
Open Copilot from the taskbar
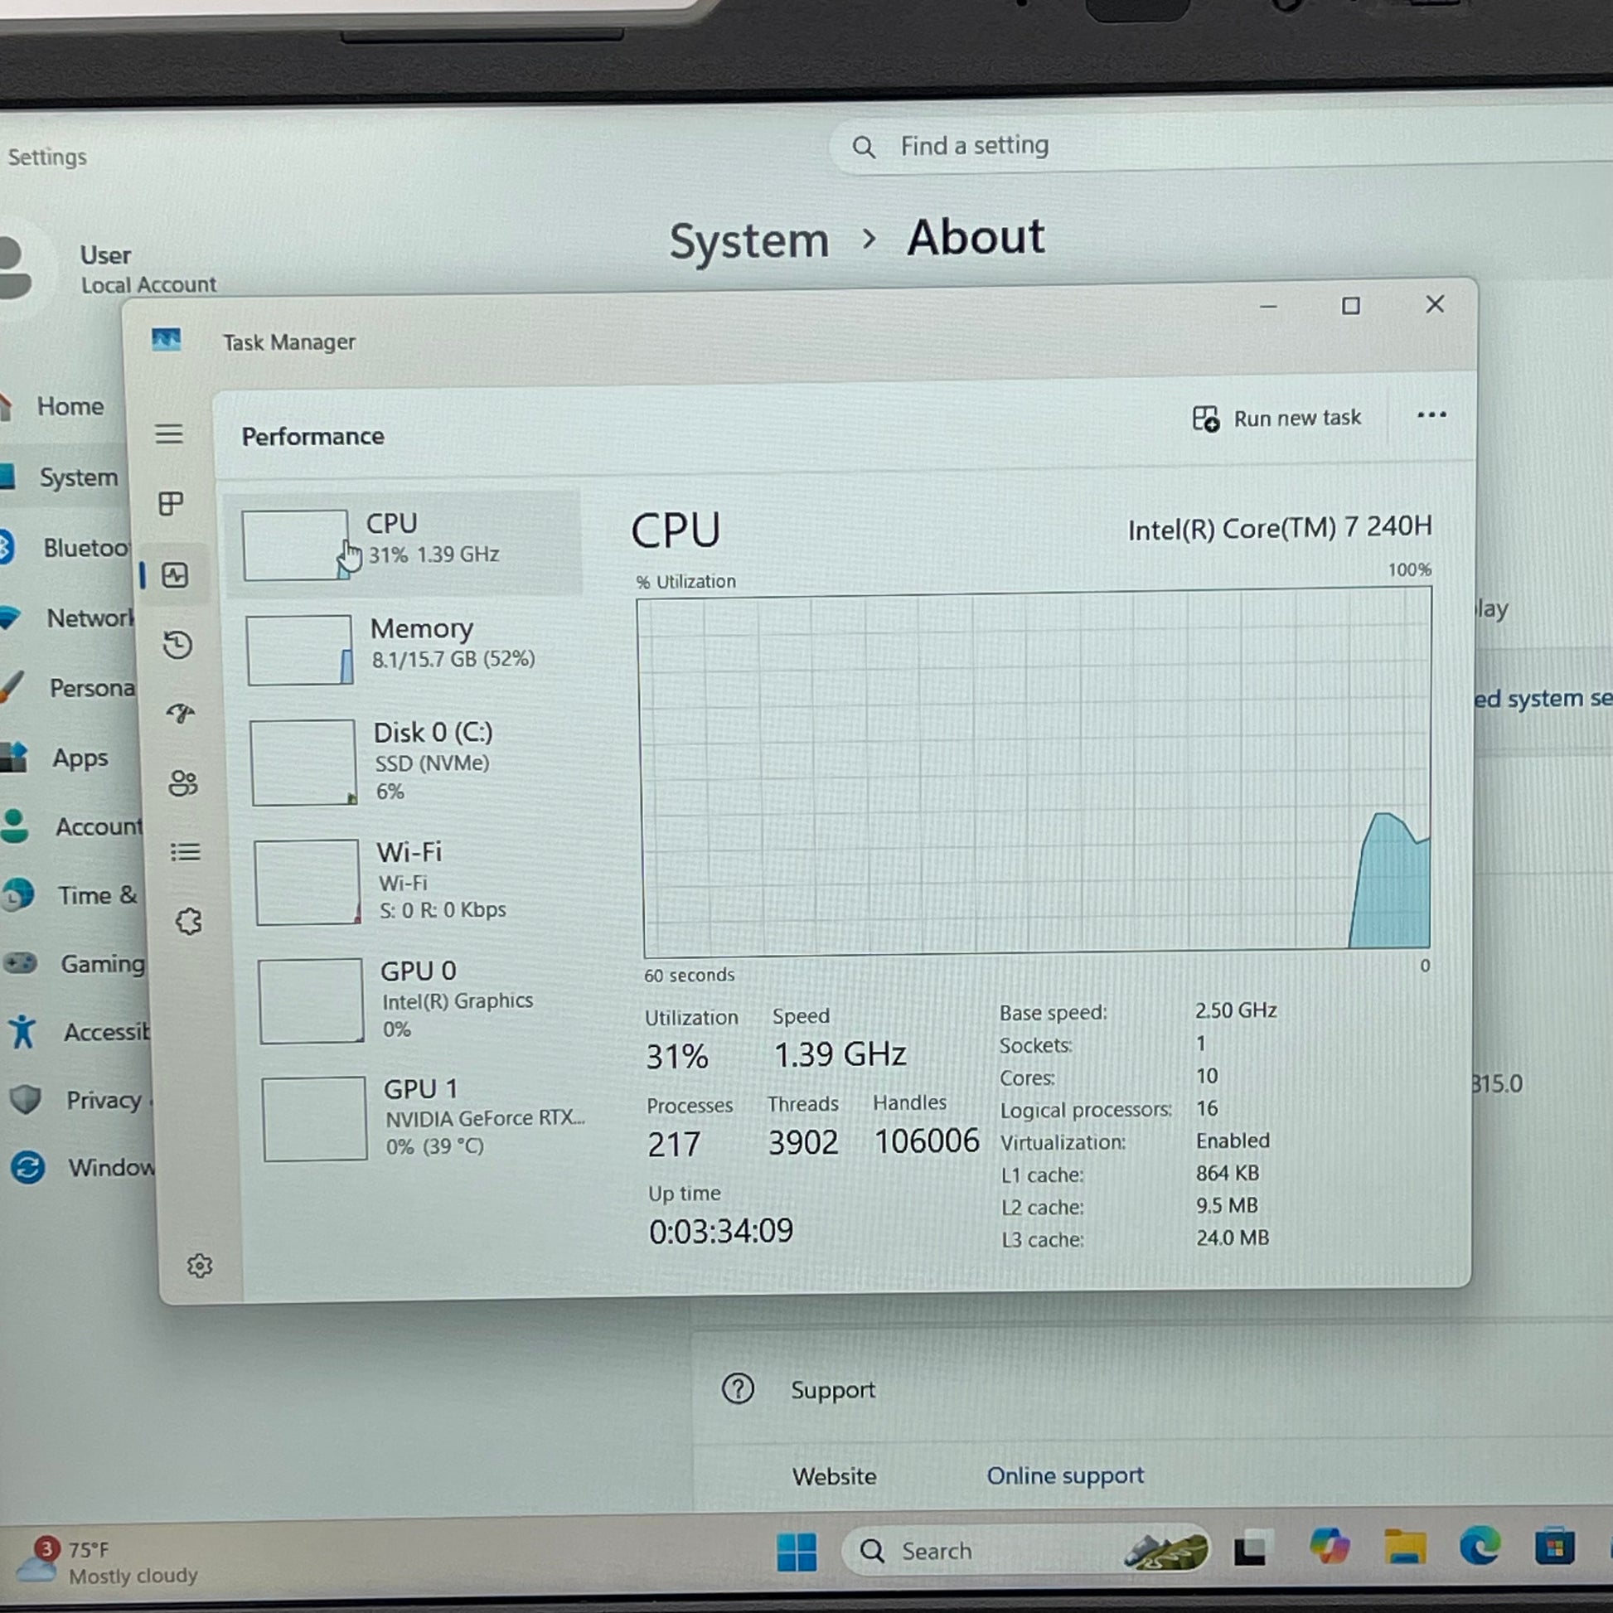1330,1546
